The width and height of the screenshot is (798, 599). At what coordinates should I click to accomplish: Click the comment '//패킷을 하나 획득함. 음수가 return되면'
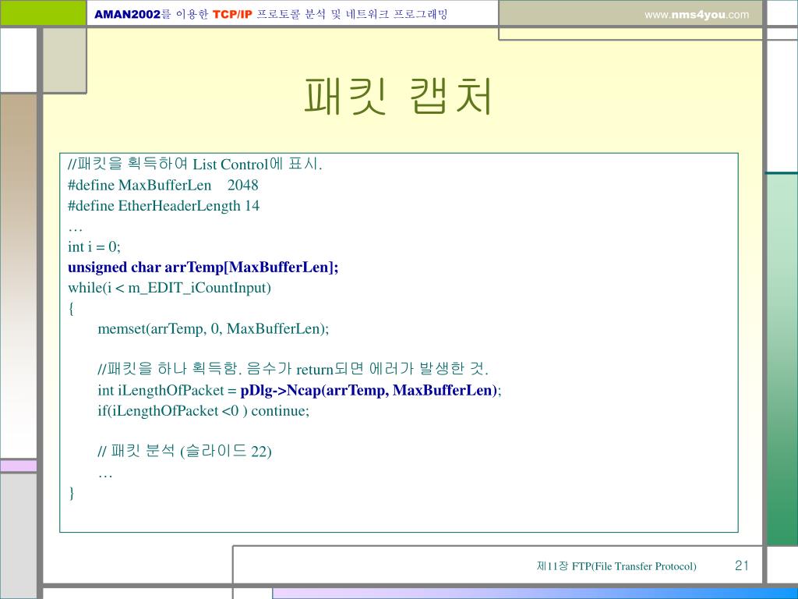pos(231,369)
